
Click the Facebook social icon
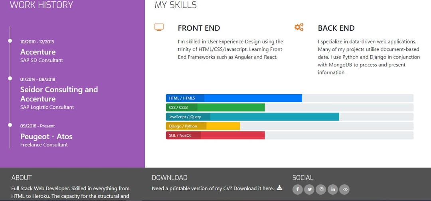[297, 189]
